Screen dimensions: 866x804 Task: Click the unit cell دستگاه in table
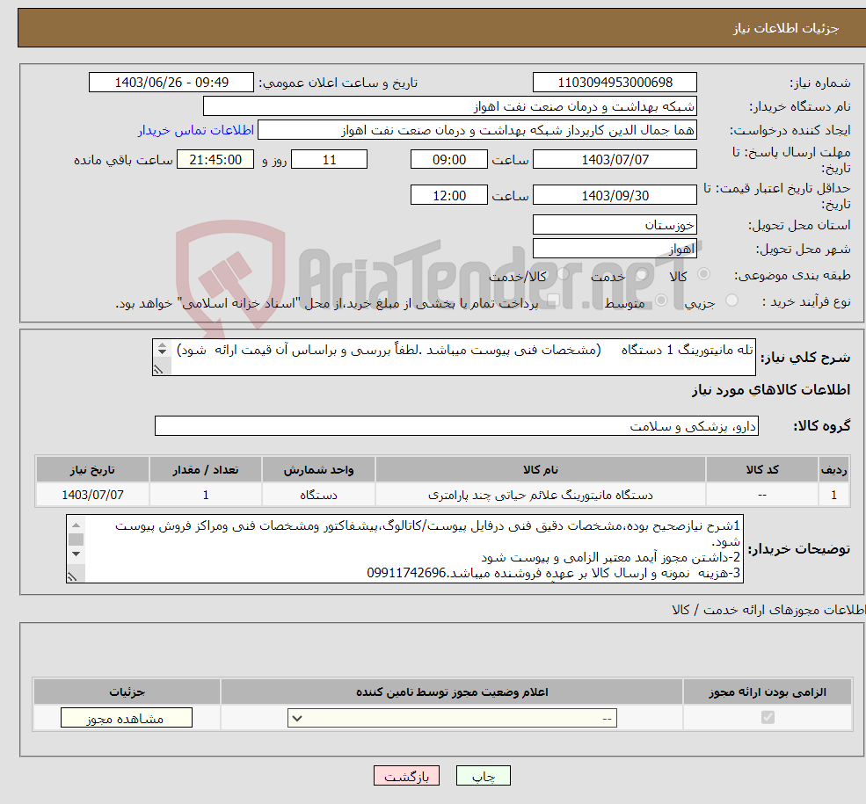tap(318, 495)
